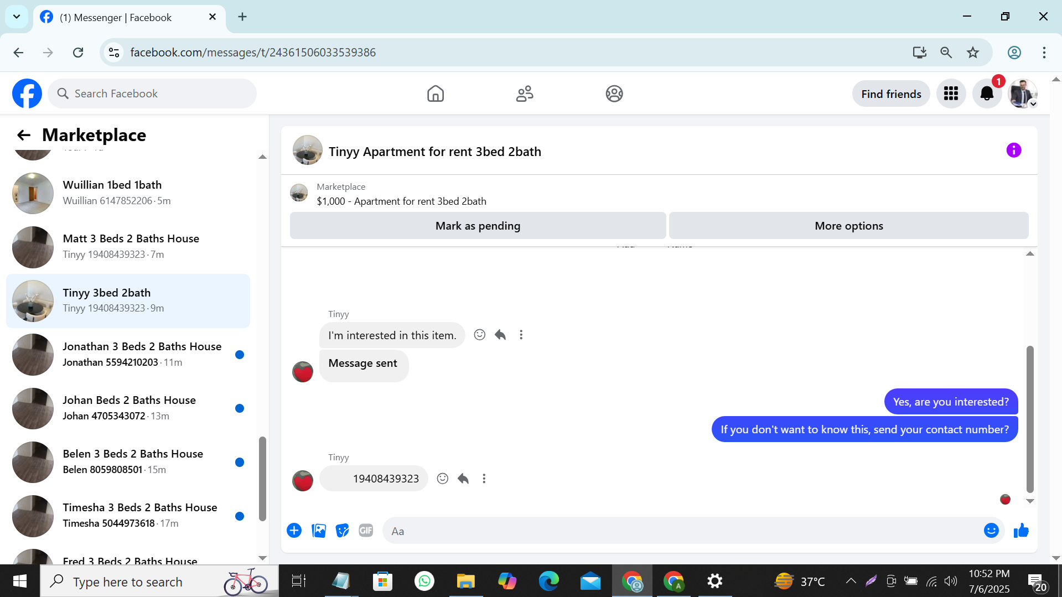The width and height of the screenshot is (1062, 597).
Task: Open the Groups icon in top navigation
Action: (614, 94)
